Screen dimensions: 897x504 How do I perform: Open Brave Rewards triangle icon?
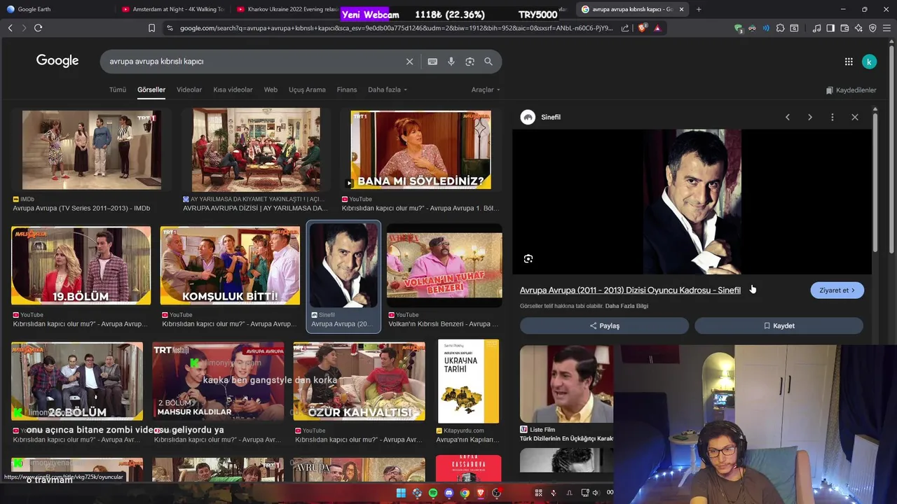(x=657, y=28)
